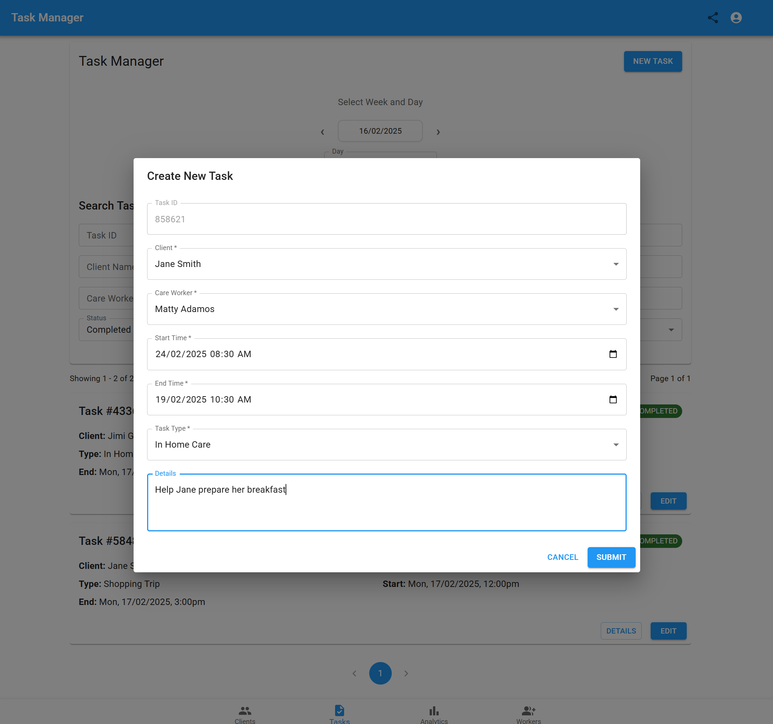
Task: Click the Select Week and Day label
Action: pyautogui.click(x=380, y=102)
